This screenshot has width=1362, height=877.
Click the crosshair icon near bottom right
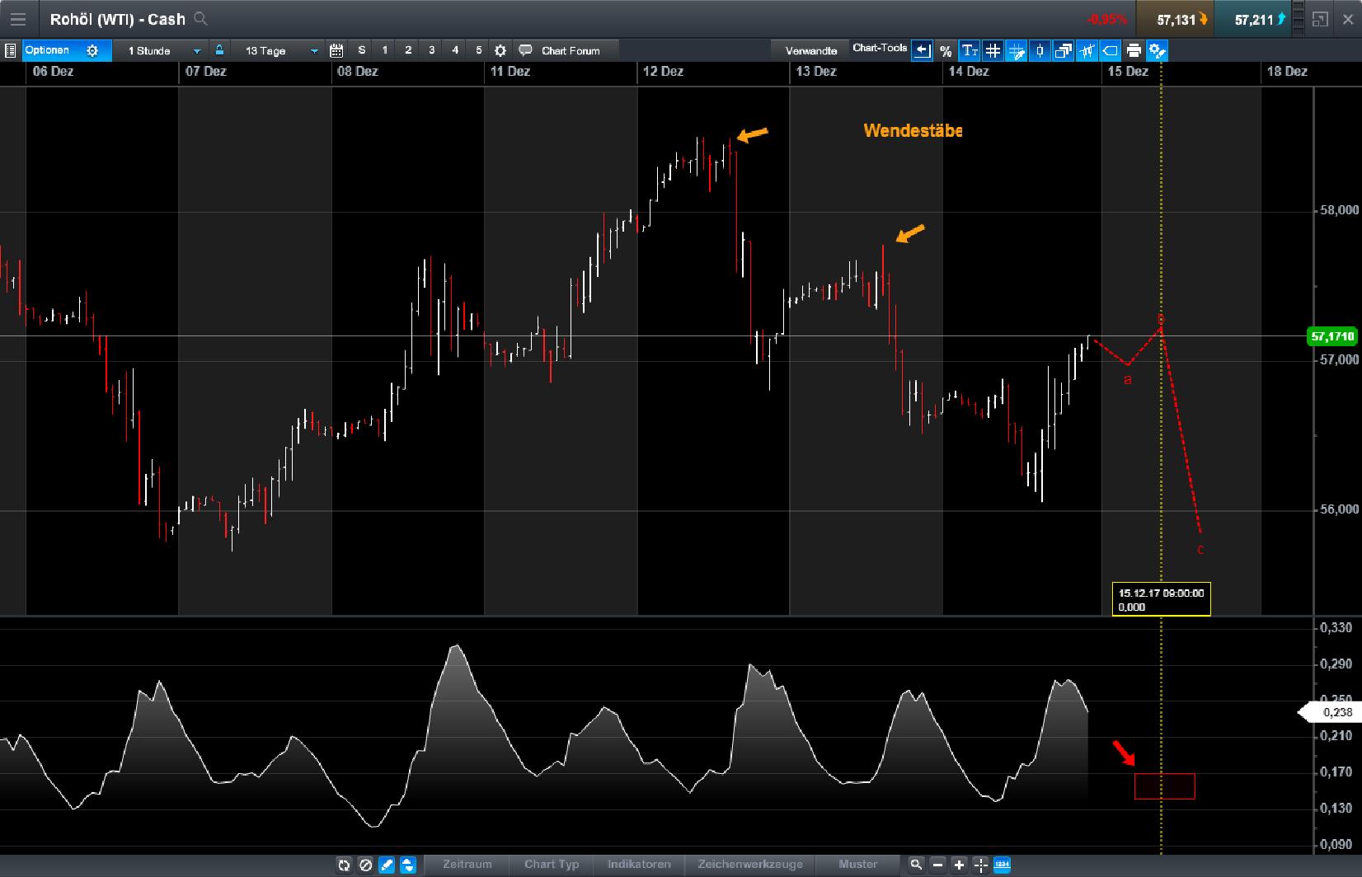click(981, 865)
